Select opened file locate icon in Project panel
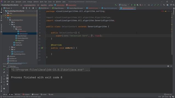175x98 pixels. (x=24, y=8)
